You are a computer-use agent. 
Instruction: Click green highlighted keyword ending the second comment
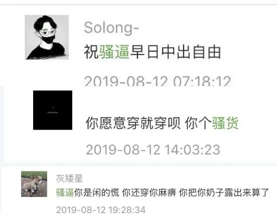click(x=225, y=123)
